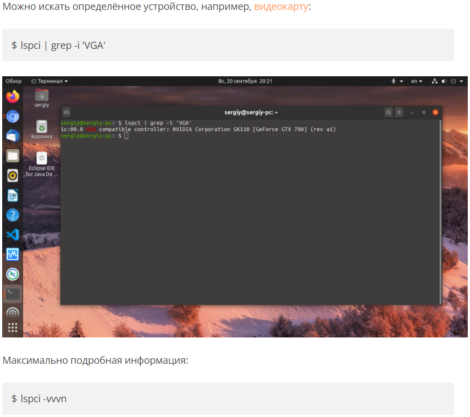This screenshot has height=417, width=470.
Task: Click the Максимально подробная информация text
Action: click(95, 360)
